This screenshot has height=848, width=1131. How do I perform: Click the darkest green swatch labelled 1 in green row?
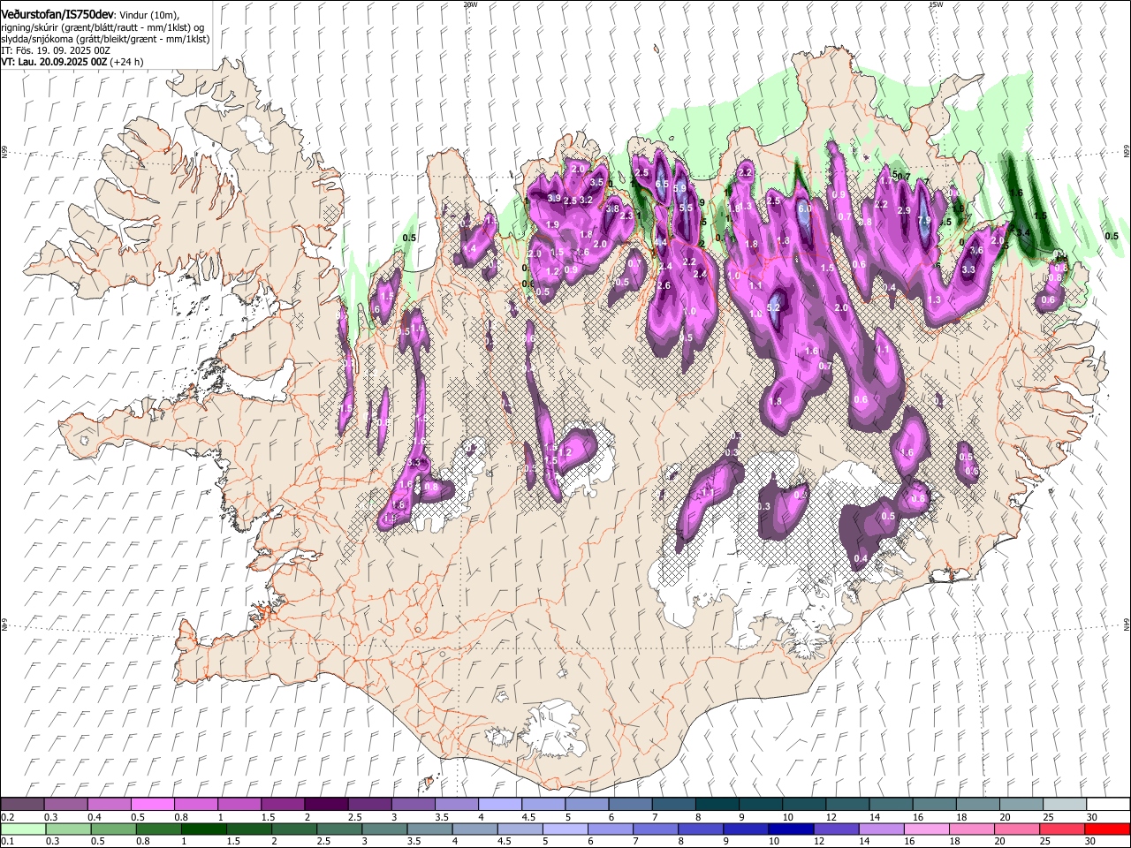click(203, 829)
